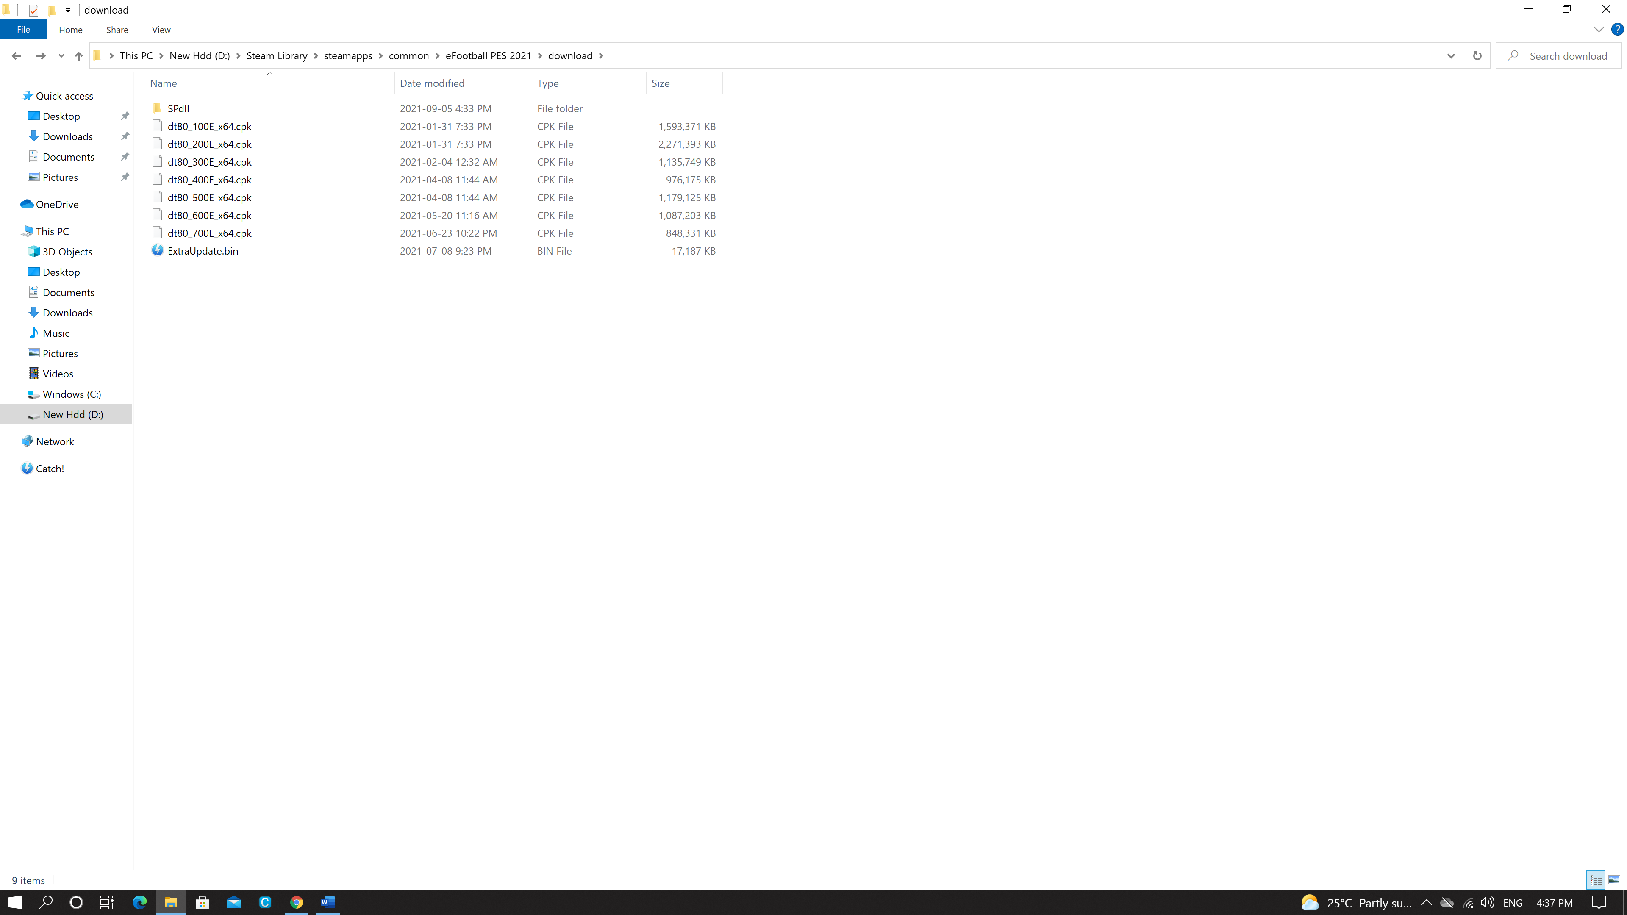Open pinned Desktop under Quick access
This screenshot has width=1627, height=915.
click(x=61, y=116)
